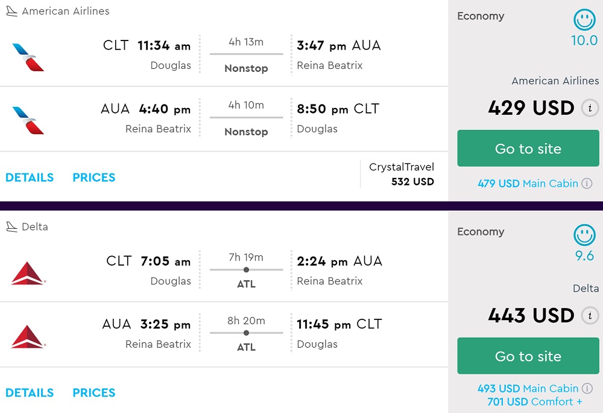Screen dimensions: 603x413
Task: Click Delta logo on outbound flight
Action: coord(28,273)
